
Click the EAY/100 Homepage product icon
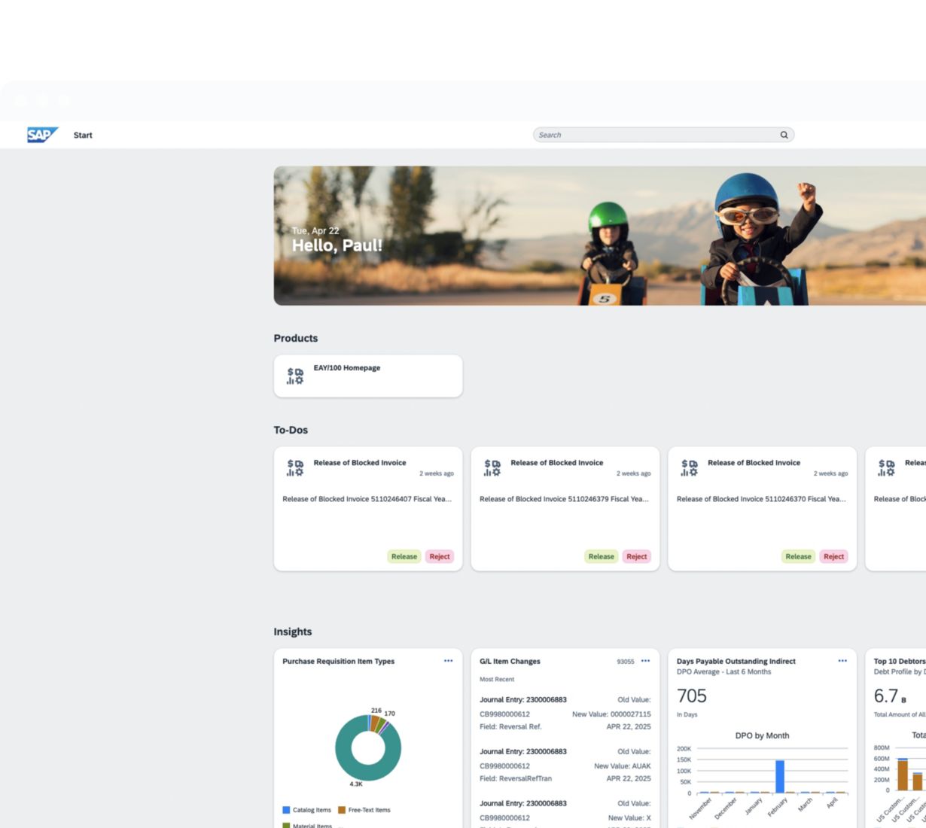pos(295,376)
